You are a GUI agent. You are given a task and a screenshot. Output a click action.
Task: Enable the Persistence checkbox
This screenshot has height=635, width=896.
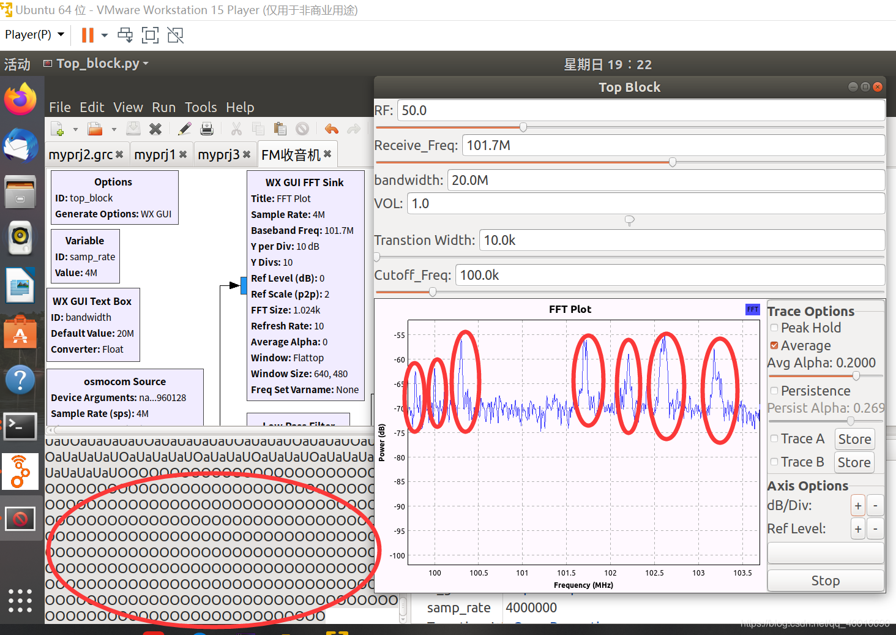(x=774, y=391)
